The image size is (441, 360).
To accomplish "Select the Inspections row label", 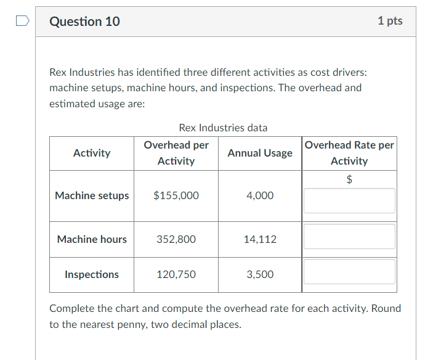I will click(92, 274).
